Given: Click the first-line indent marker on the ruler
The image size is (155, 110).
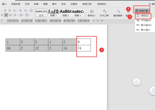Looking at the screenshot, I should (7, 20).
